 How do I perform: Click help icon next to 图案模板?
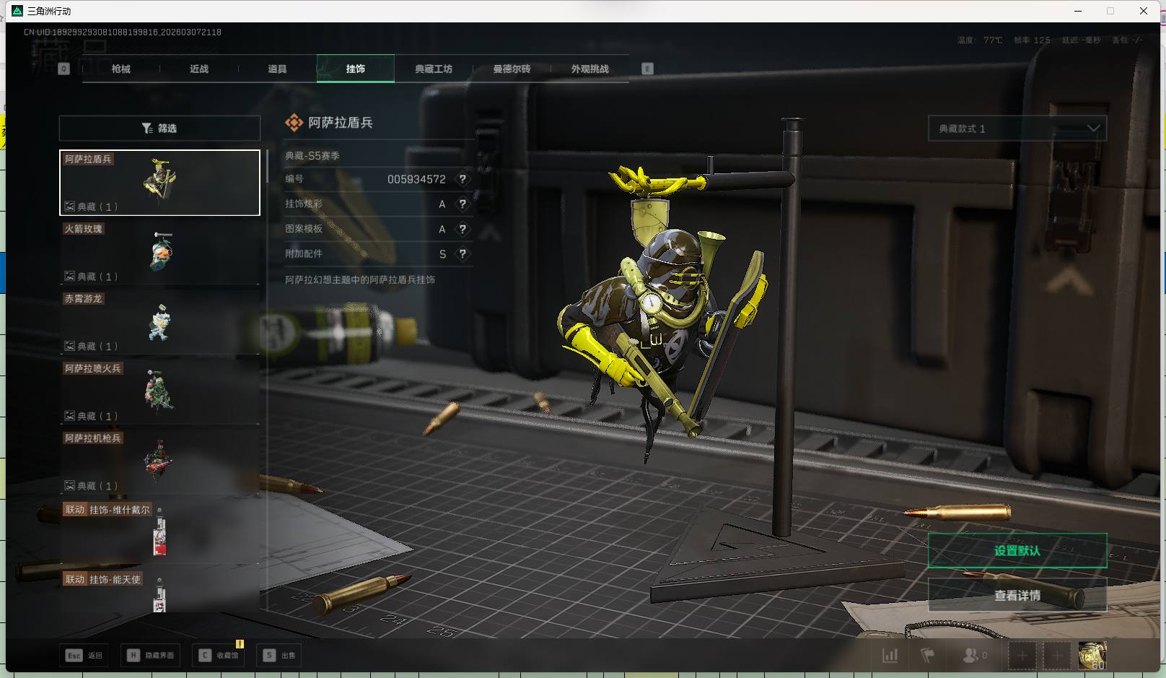tap(463, 229)
